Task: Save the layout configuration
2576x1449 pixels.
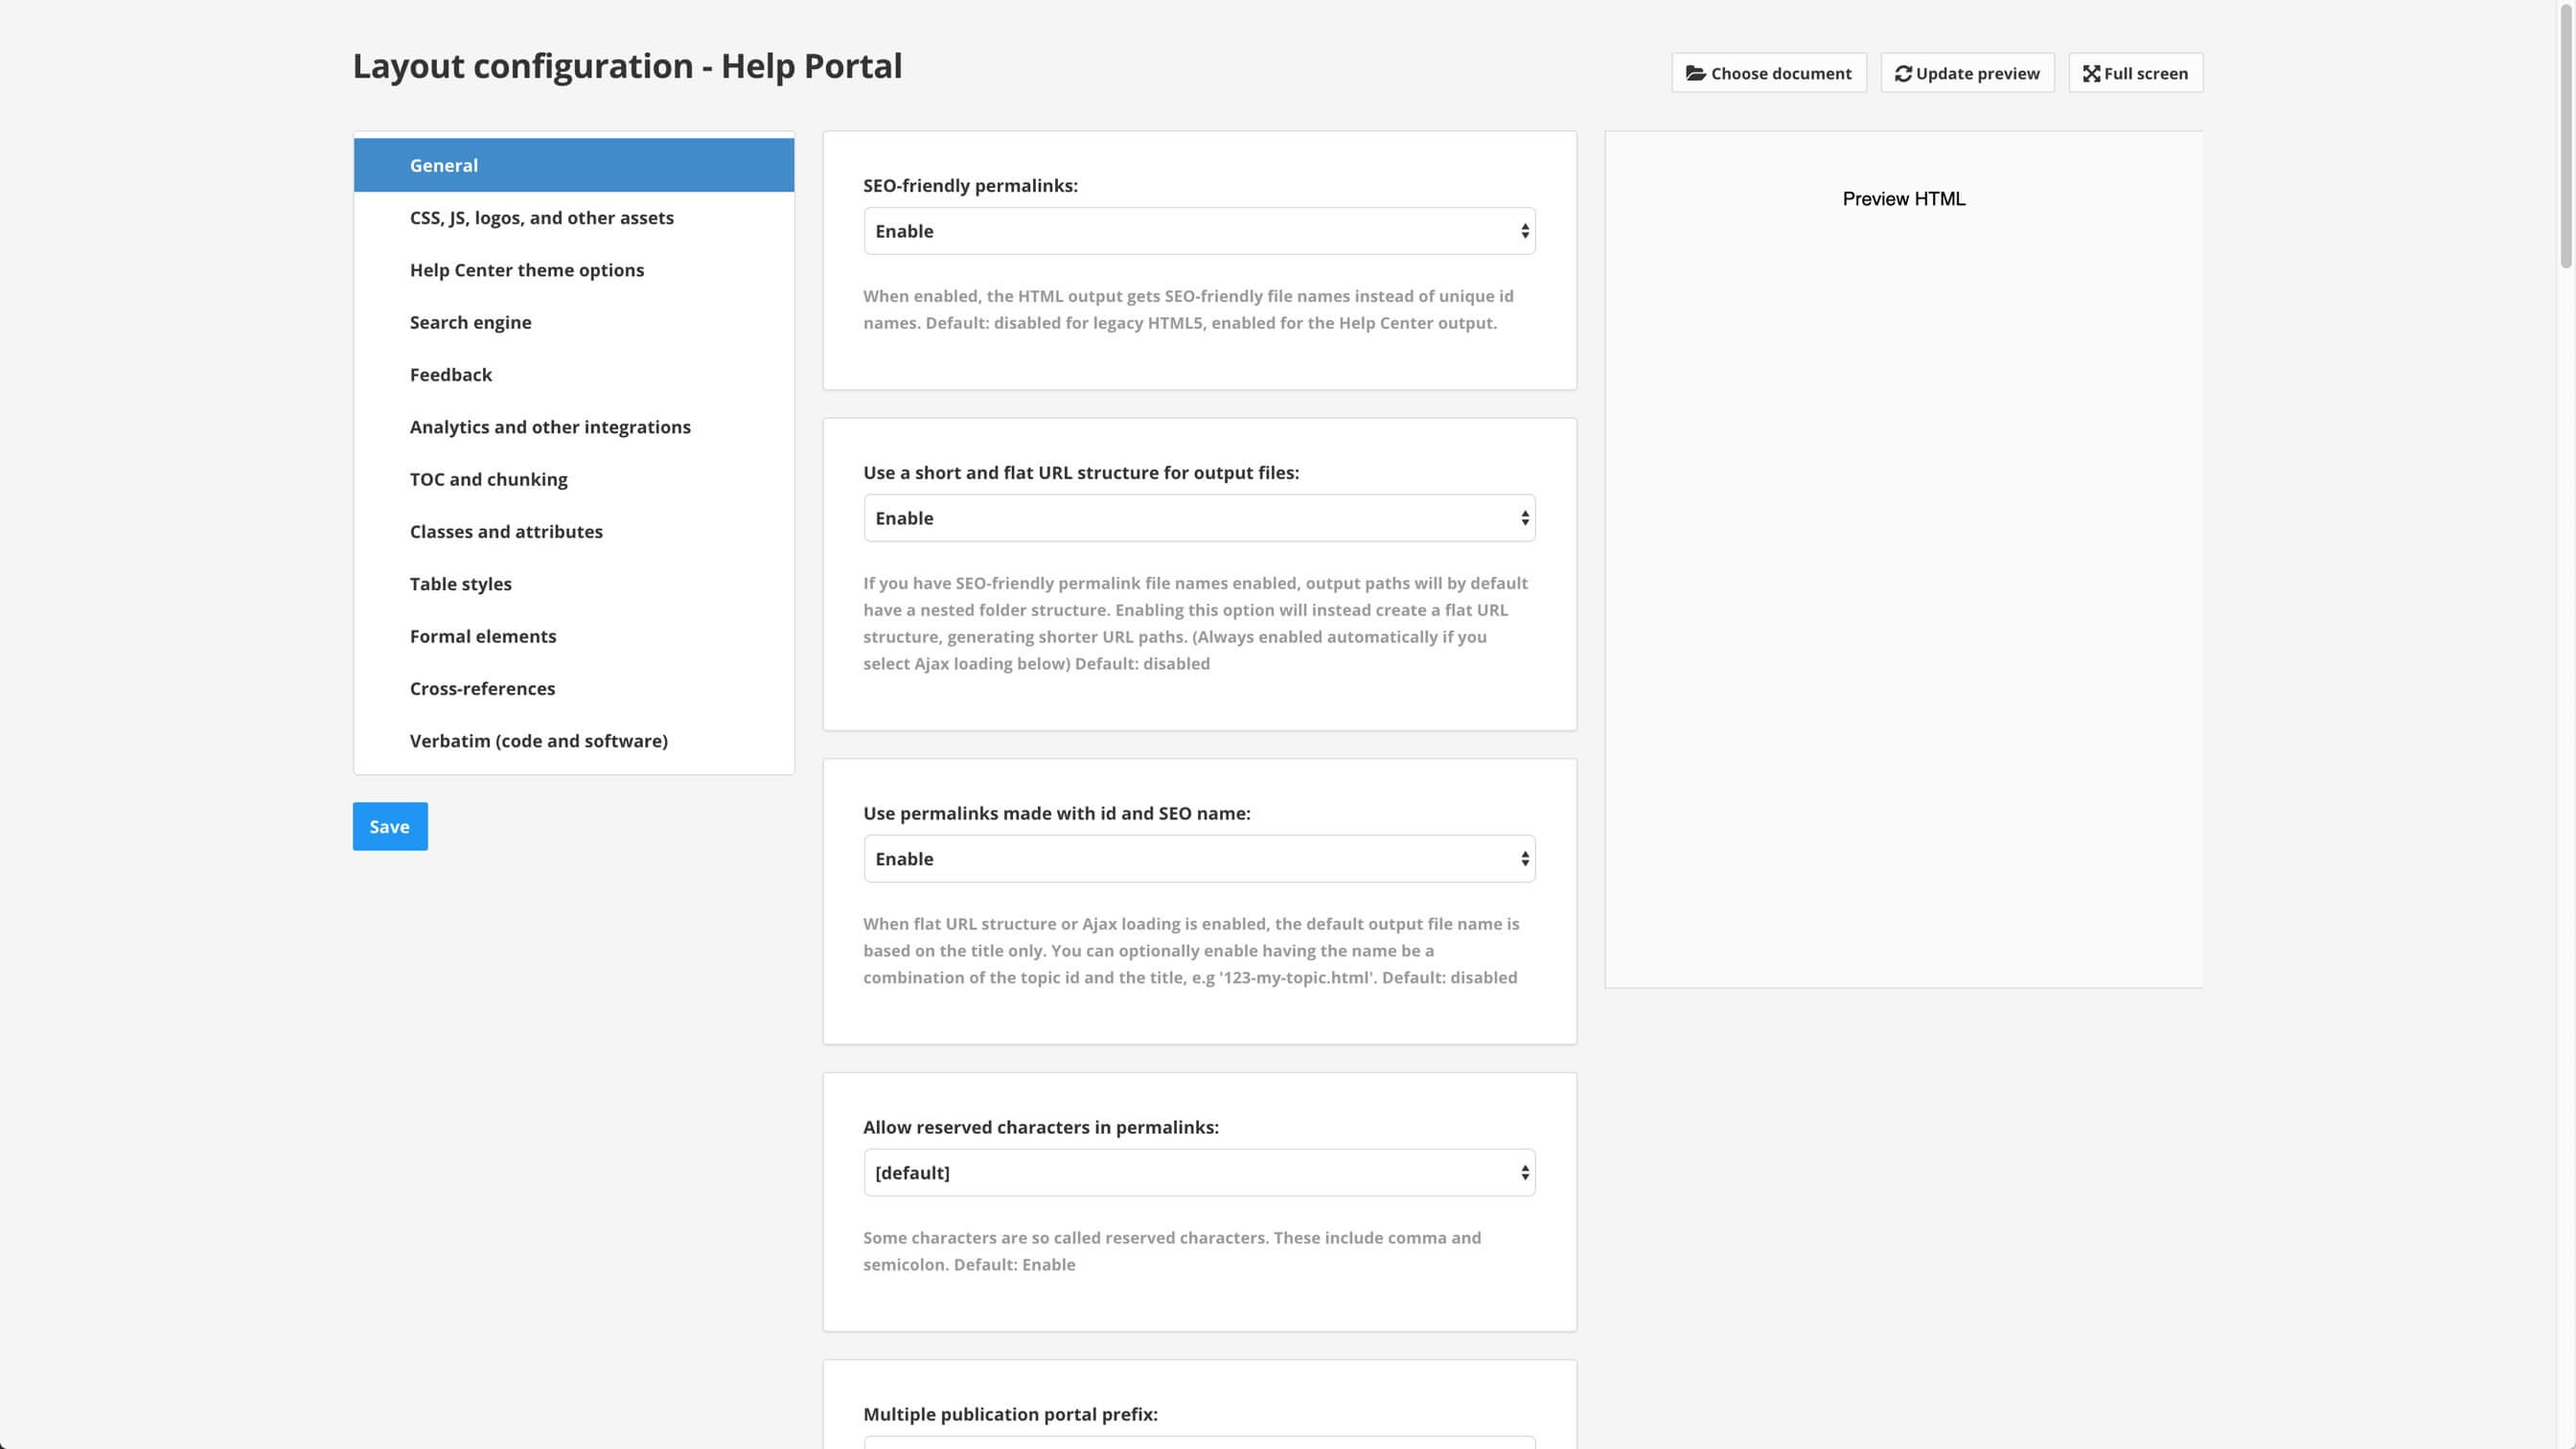Action: tap(390, 826)
